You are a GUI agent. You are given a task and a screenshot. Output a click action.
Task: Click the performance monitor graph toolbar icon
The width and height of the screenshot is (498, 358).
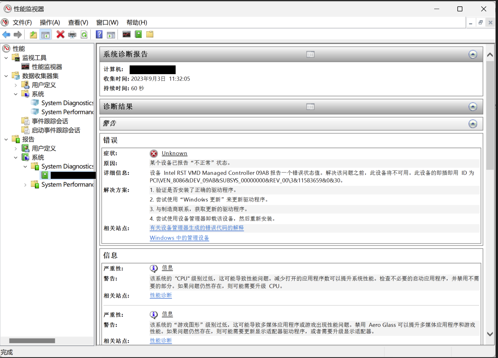pos(127,34)
